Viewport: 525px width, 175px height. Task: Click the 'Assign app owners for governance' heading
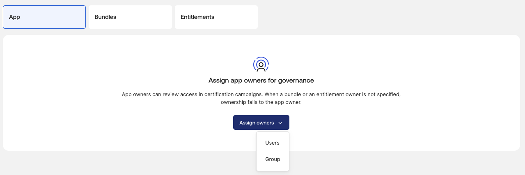(261, 81)
